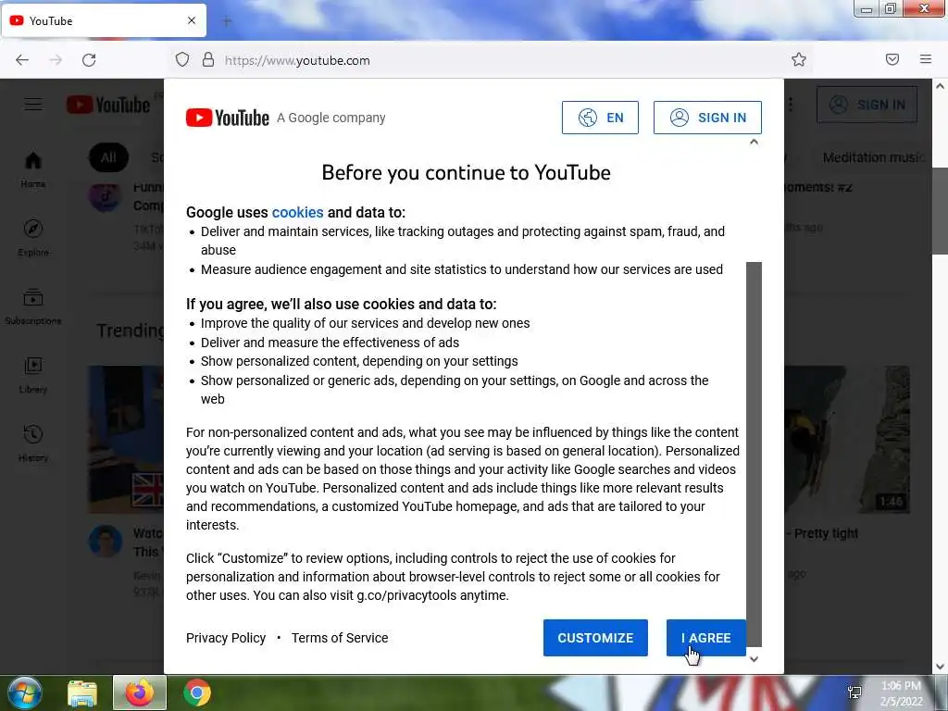Viewport: 948px width, 711px height.
Task: Open the Firefox hamburger menu
Action: (926, 59)
